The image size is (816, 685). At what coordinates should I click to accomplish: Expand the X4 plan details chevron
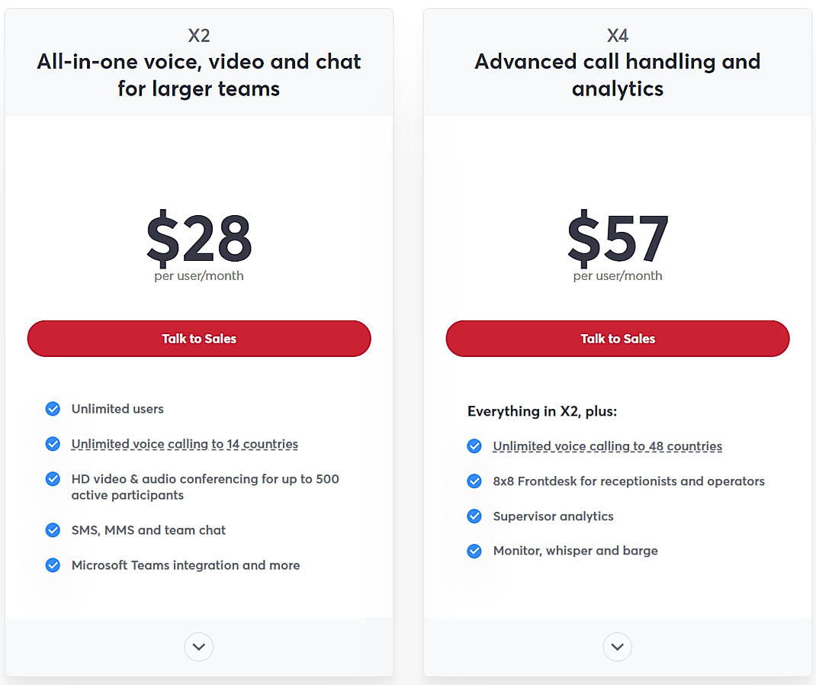click(617, 647)
